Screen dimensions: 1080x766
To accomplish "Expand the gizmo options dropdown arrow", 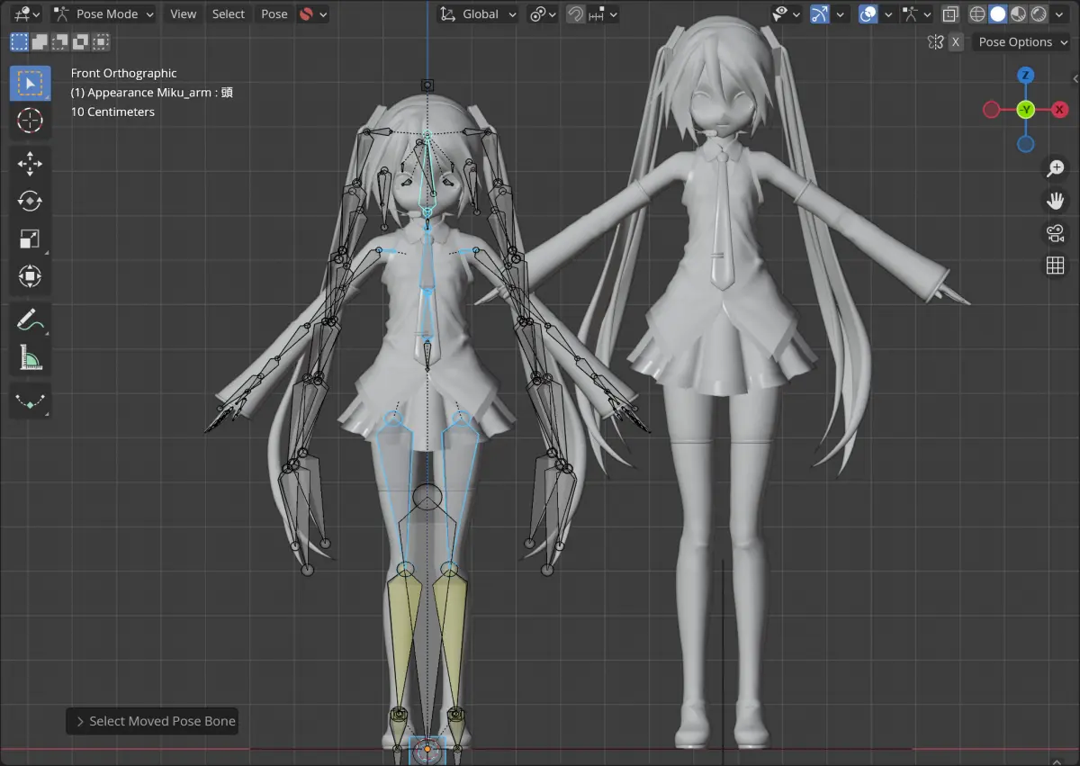I will tap(841, 14).
